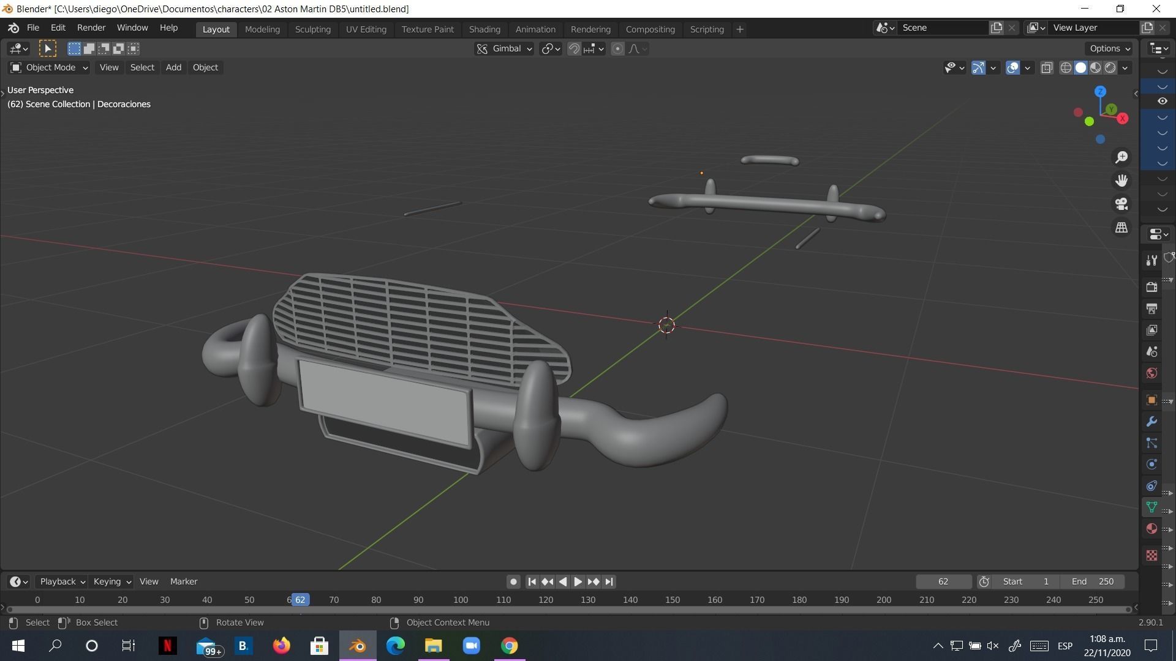Open the Playback dropdown
1176x661 pixels.
61,581
